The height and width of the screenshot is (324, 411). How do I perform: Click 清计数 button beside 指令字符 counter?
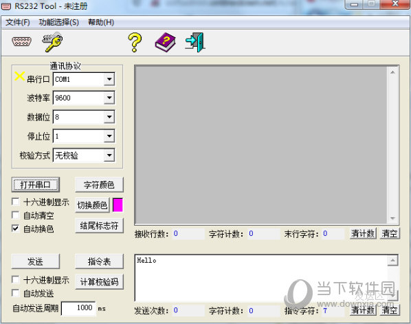point(363,310)
